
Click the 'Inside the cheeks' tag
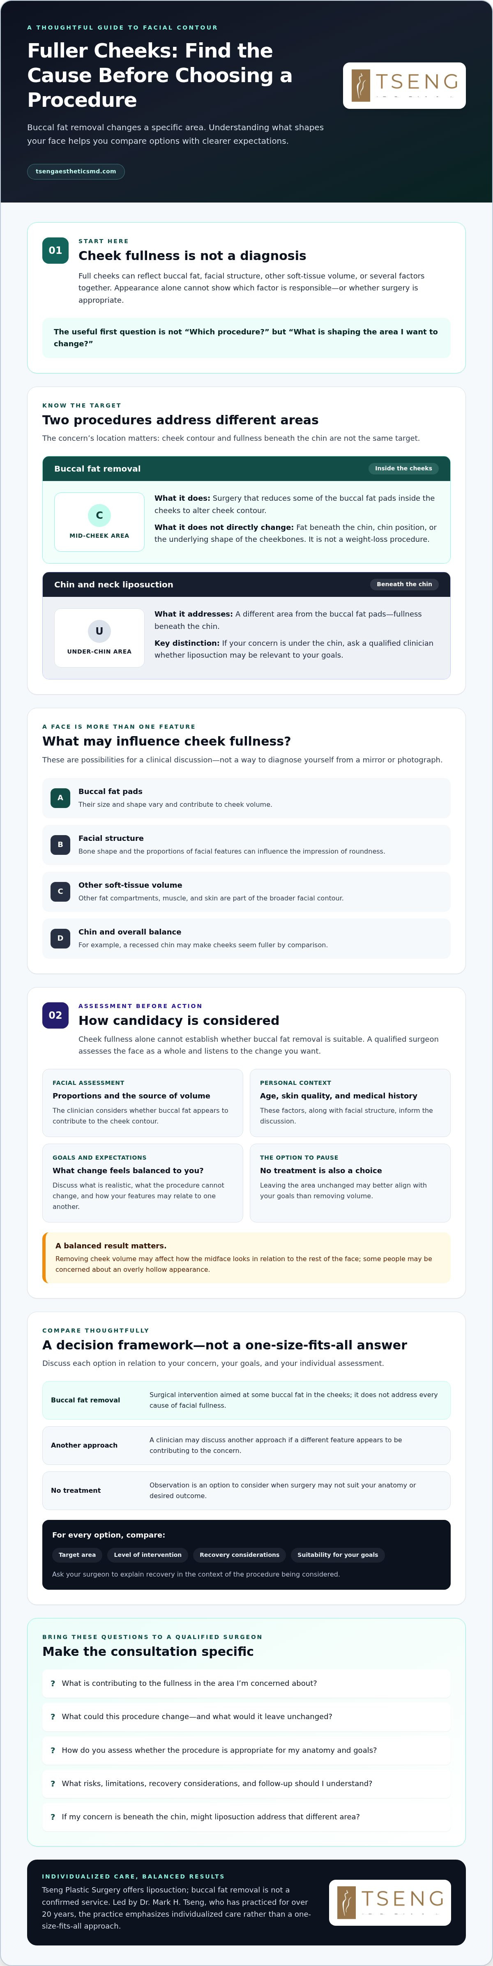point(403,469)
